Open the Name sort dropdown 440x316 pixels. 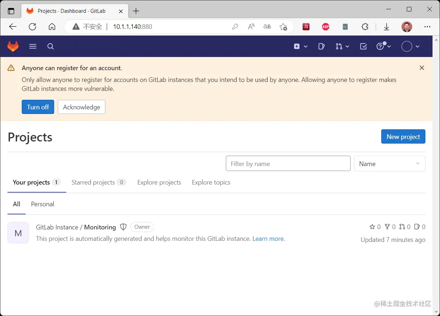390,164
